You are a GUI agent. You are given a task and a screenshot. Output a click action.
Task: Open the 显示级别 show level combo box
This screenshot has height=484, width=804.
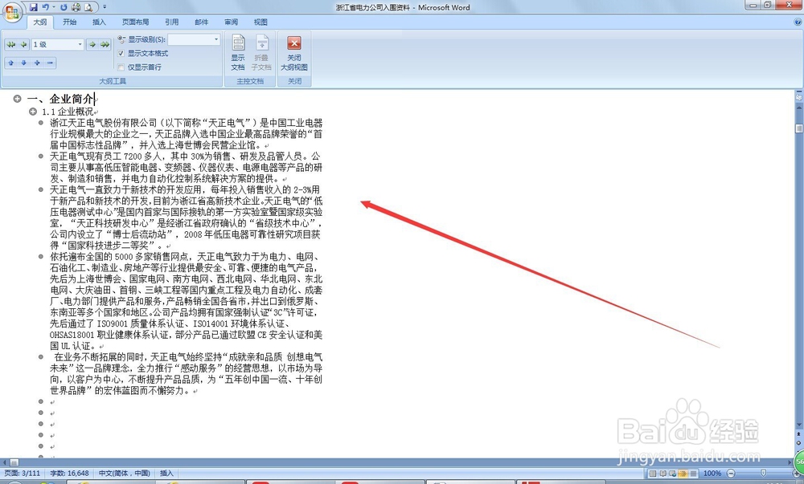[194, 39]
